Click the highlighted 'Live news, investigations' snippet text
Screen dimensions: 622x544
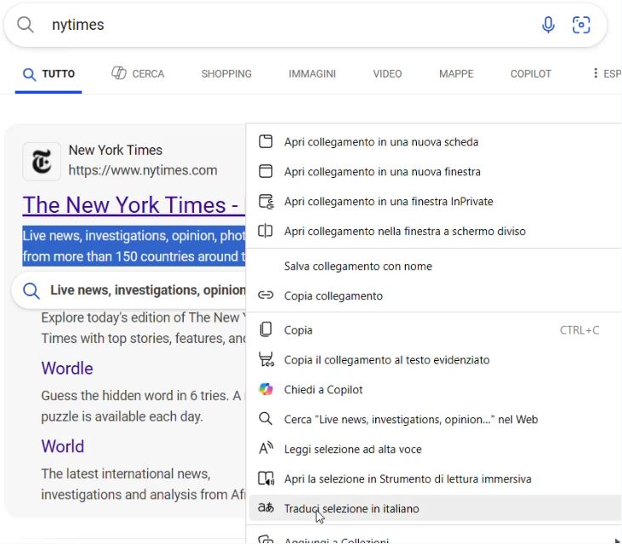pos(134,246)
